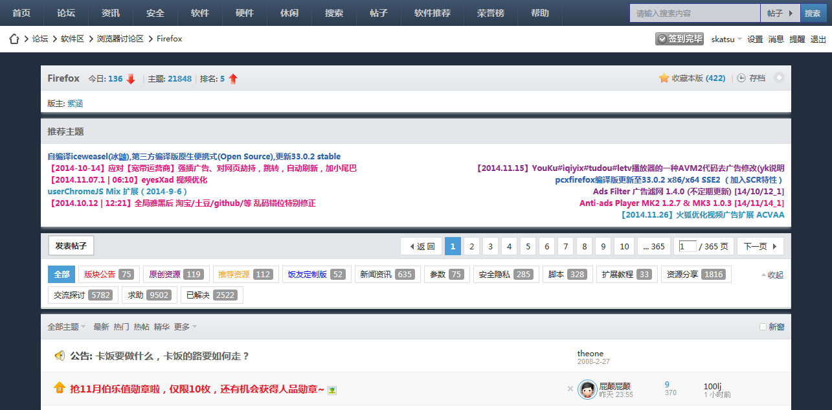Open moderator 紫涵's profile

pyautogui.click(x=75, y=104)
